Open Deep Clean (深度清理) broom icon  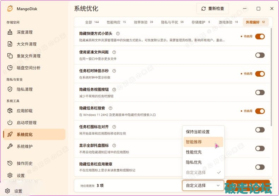[10, 32]
